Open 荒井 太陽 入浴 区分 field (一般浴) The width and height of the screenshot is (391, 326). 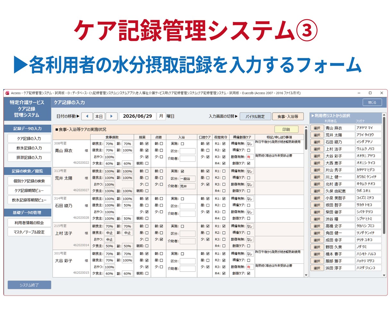tap(187, 179)
